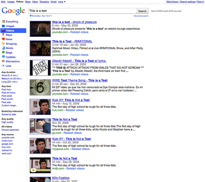Open 'this is a test - shock of pleasure' result
The height and width of the screenshot is (182, 205).
point(74,22)
